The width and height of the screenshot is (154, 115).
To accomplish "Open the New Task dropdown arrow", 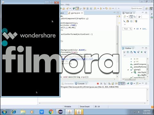I will coord(127,17).
